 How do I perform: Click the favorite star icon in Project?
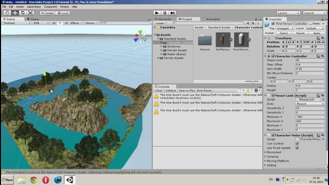pyautogui.click(x=258, y=23)
